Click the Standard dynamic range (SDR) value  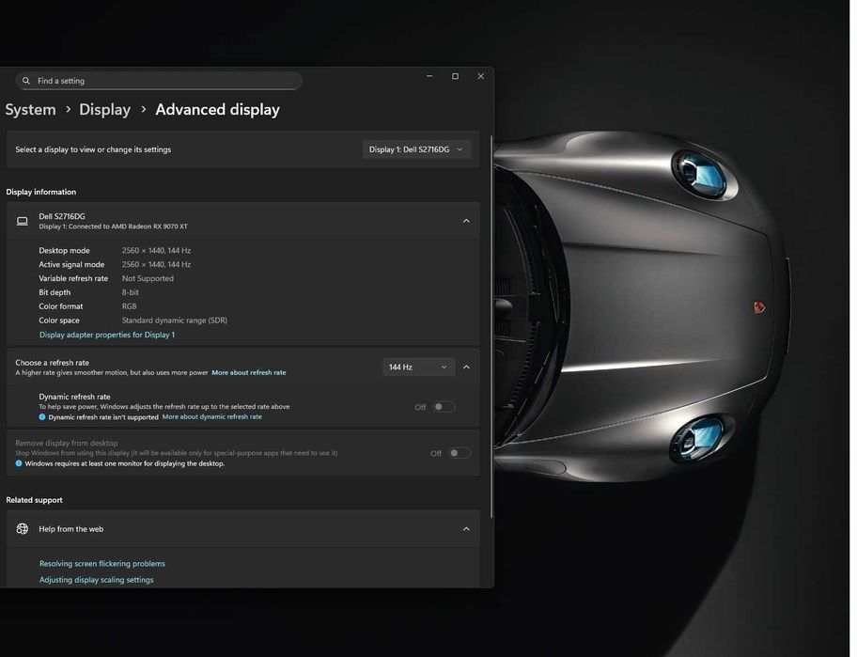(x=175, y=321)
